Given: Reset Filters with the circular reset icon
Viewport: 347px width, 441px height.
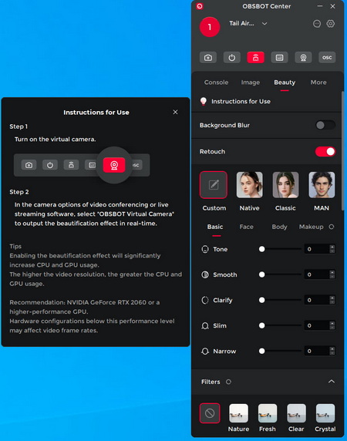Looking at the screenshot, I should pyautogui.click(x=228, y=382).
